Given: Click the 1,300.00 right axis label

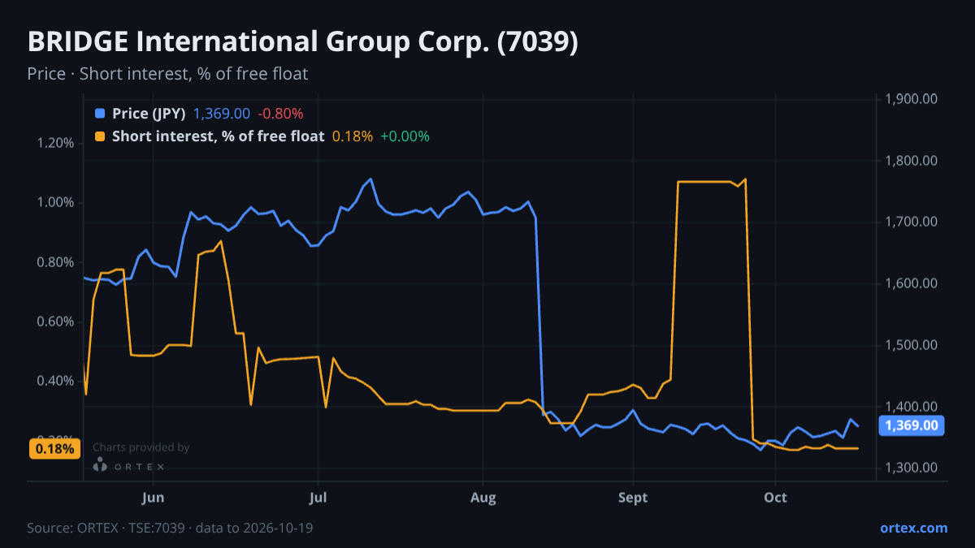Looking at the screenshot, I should (912, 468).
